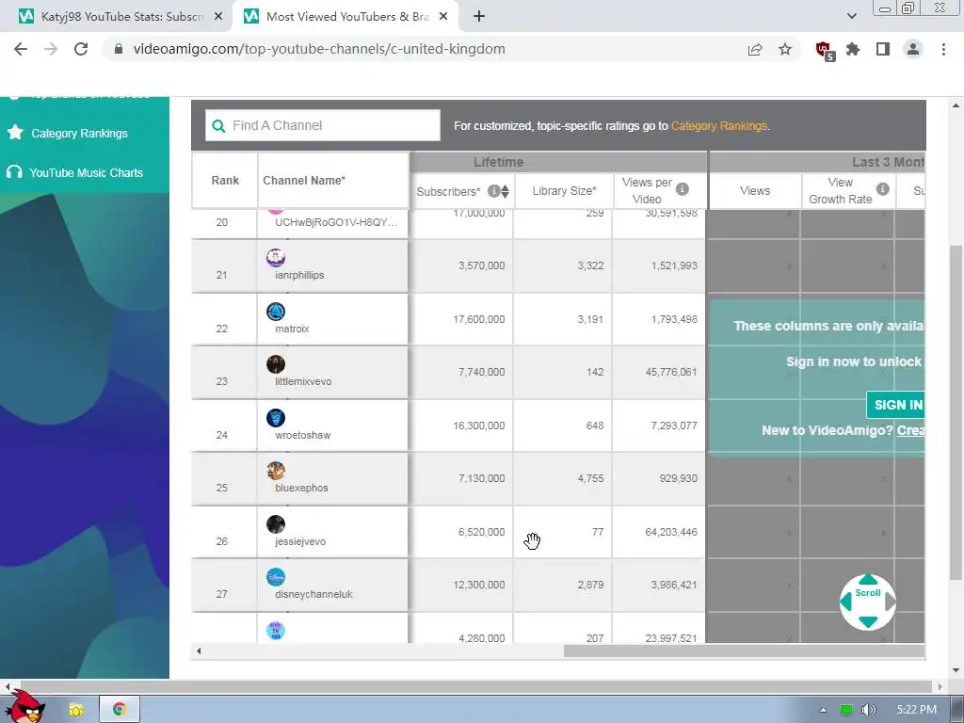Screen dimensions: 964x723
Task: Show hidden tray icons arrow
Action: pos(823,710)
